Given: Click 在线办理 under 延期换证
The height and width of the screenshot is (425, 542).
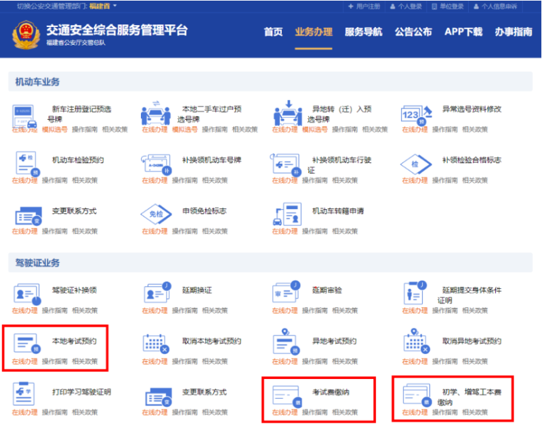Looking at the screenshot, I should point(154,311).
